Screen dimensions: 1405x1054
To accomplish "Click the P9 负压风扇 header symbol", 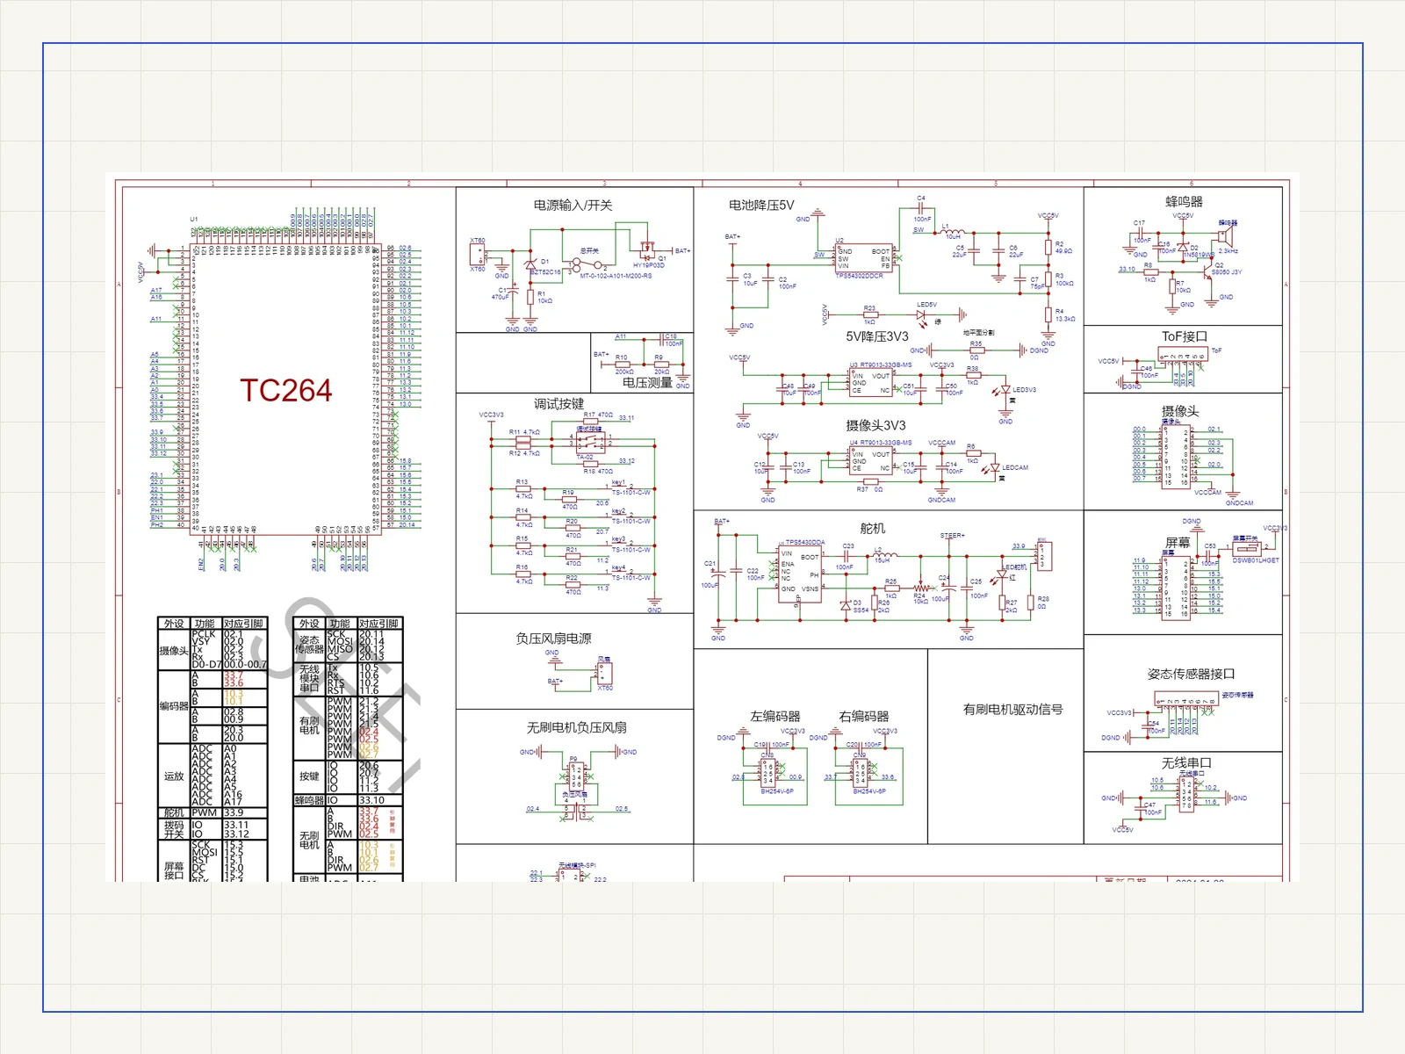I will click(575, 776).
